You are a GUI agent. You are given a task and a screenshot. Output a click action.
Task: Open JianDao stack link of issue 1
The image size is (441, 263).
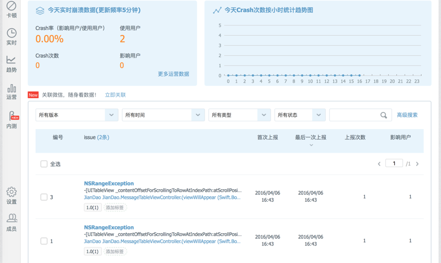coord(162,241)
